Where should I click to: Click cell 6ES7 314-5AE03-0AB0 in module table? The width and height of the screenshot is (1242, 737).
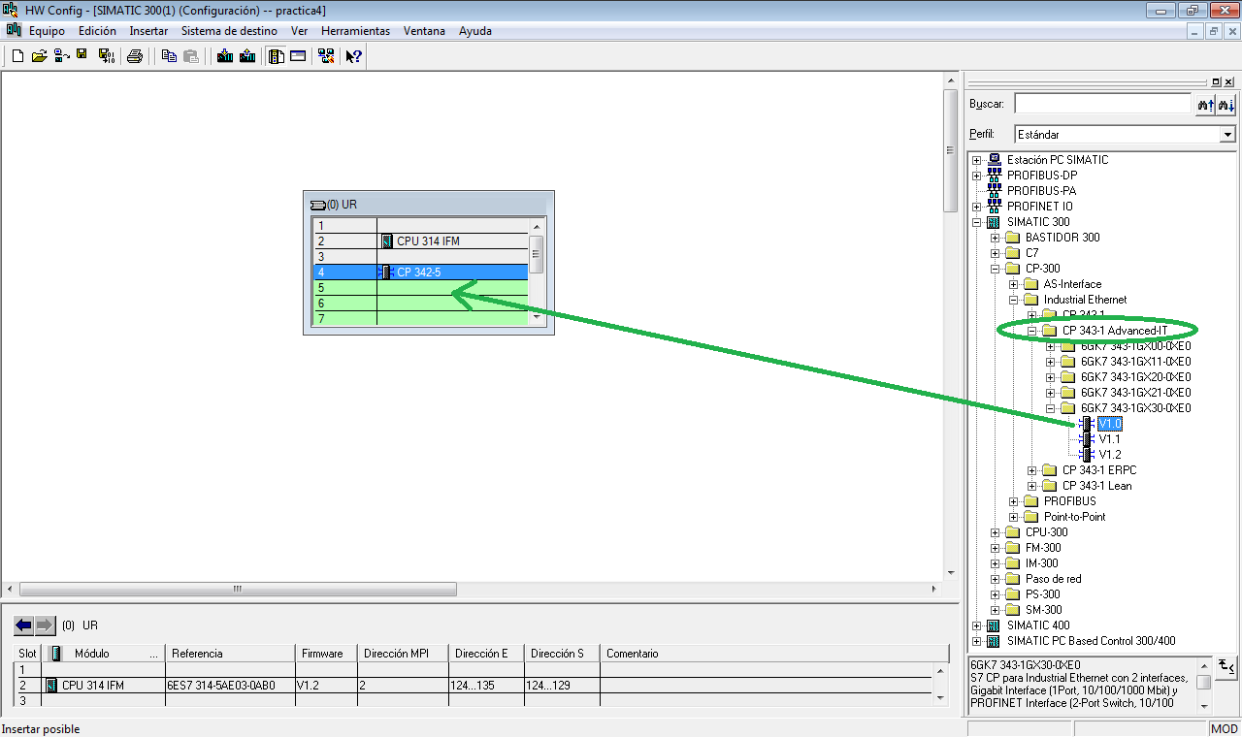[x=230, y=686]
